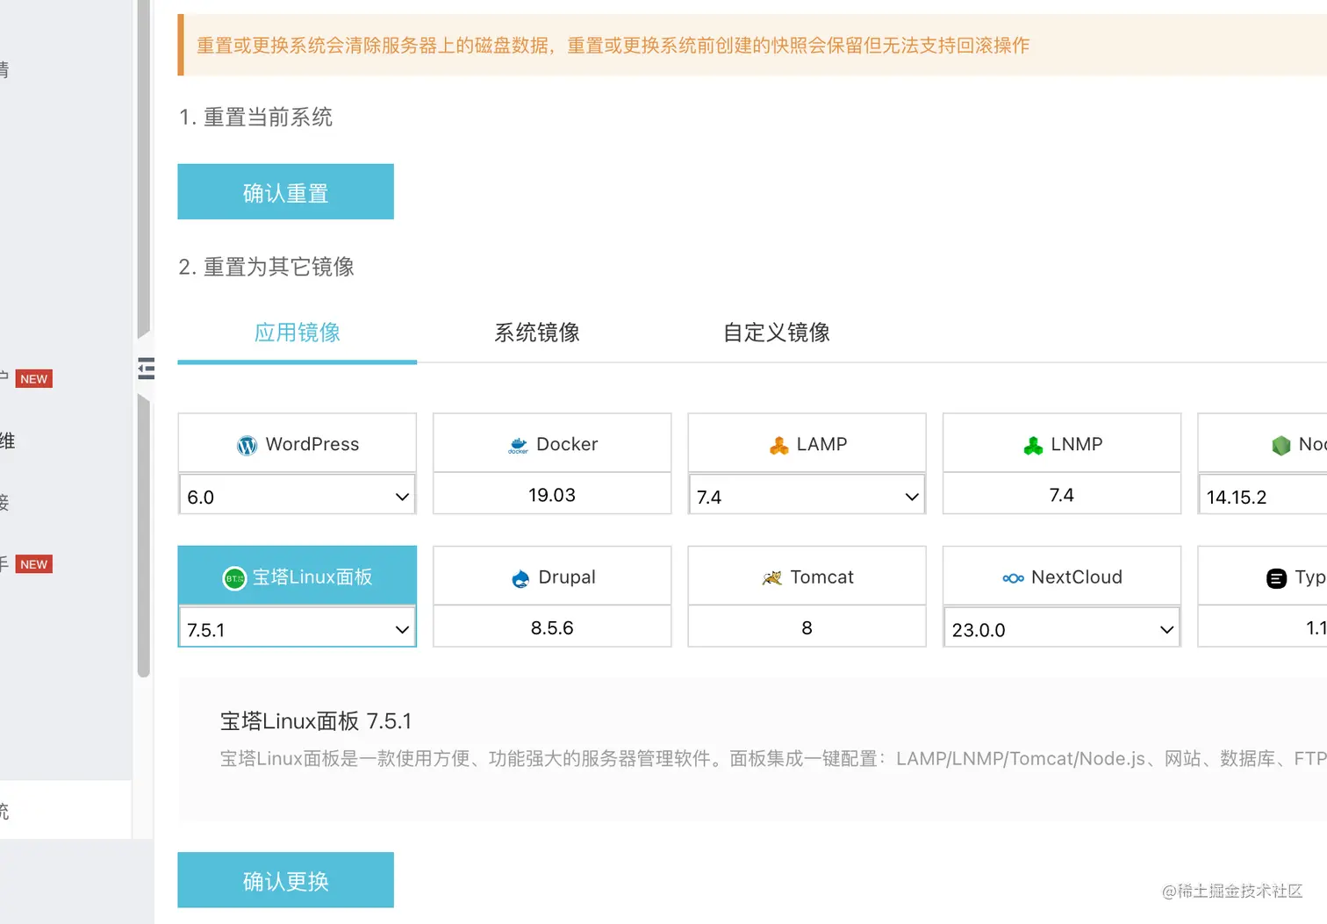Click the LAMP icon
1327x924 pixels.
pos(779,446)
